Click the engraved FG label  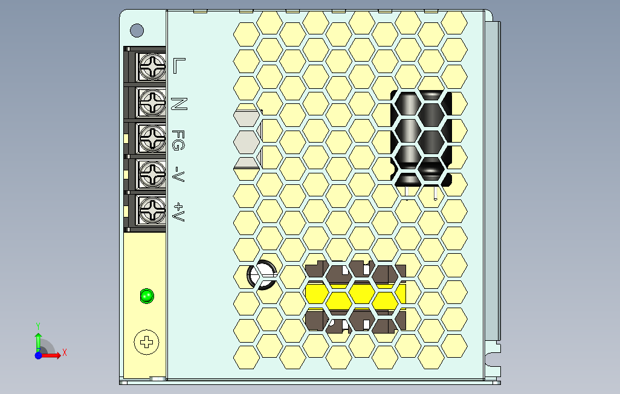(x=178, y=140)
